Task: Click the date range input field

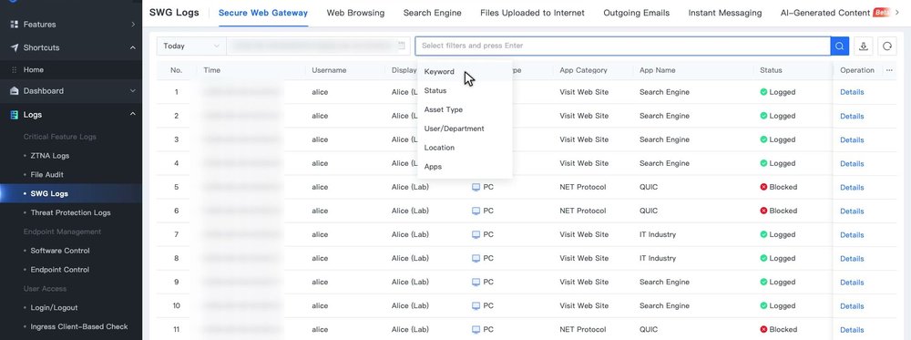Action: click(317, 46)
